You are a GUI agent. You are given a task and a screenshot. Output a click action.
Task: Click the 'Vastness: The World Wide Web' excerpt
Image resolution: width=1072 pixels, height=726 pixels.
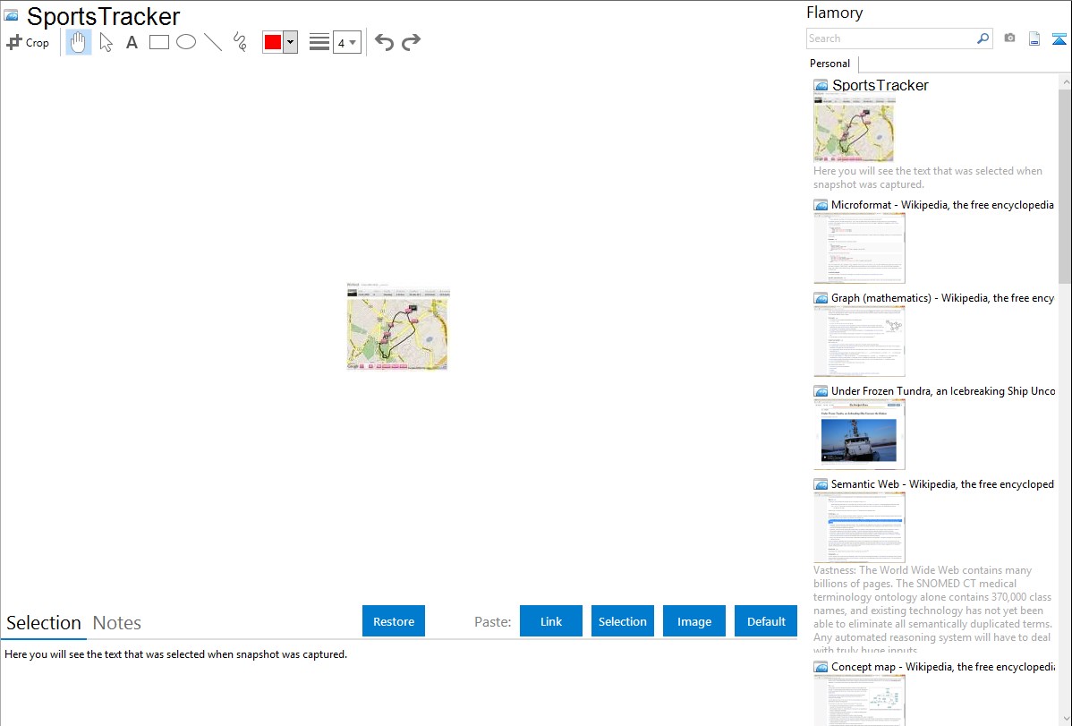pos(932,610)
